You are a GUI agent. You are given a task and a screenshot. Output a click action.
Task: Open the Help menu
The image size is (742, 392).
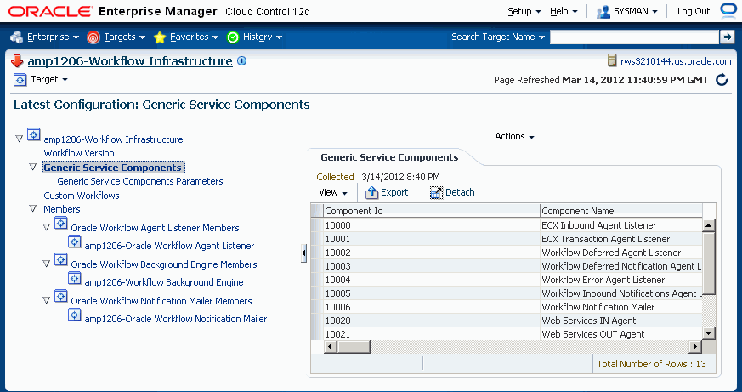point(564,11)
